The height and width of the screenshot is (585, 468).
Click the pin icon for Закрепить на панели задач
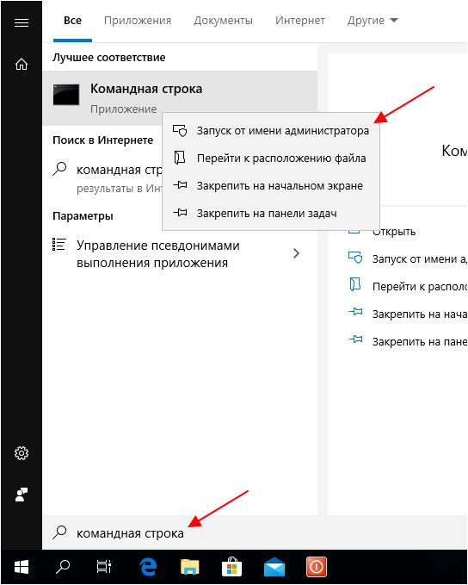click(x=180, y=213)
